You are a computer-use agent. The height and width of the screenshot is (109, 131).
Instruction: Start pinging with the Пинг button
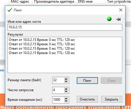(87, 81)
